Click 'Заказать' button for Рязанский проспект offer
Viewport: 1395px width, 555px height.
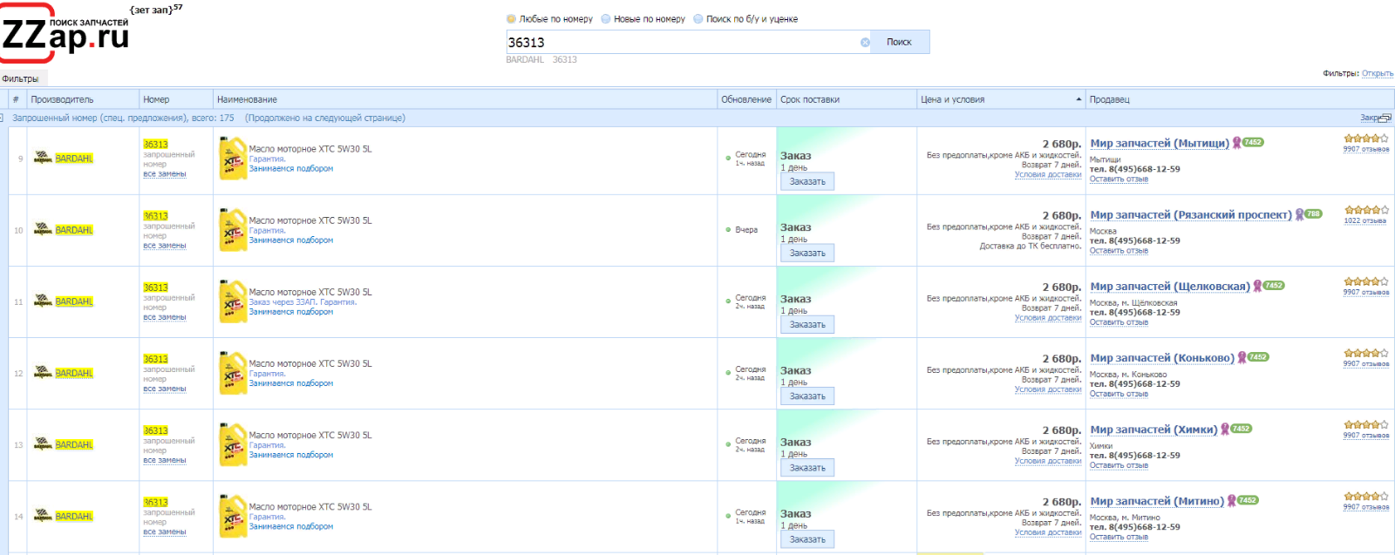[x=807, y=253]
